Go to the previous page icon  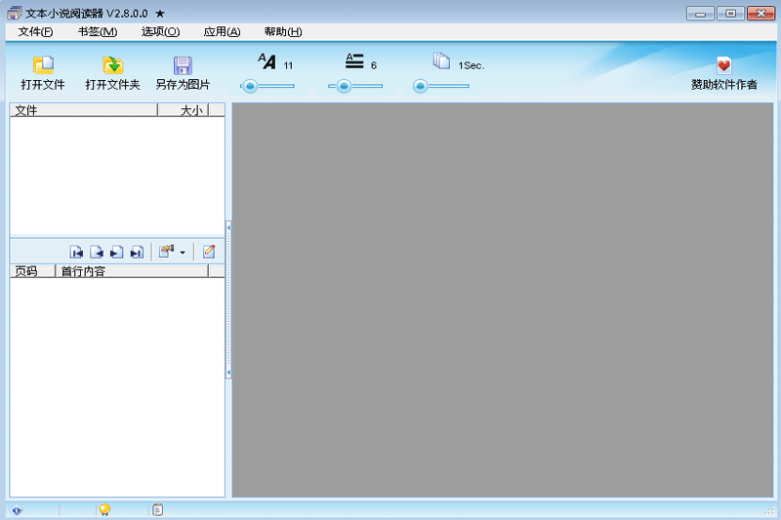tap(97, 252)
